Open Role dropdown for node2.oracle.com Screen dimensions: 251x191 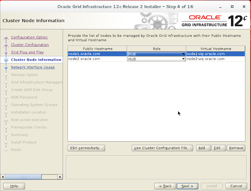pyautogui.click(x=156, y=59)
